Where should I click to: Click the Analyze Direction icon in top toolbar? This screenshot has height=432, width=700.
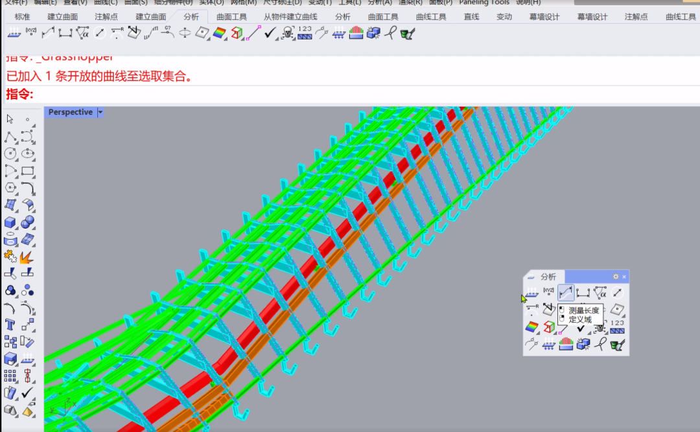[x=14, y=33]
